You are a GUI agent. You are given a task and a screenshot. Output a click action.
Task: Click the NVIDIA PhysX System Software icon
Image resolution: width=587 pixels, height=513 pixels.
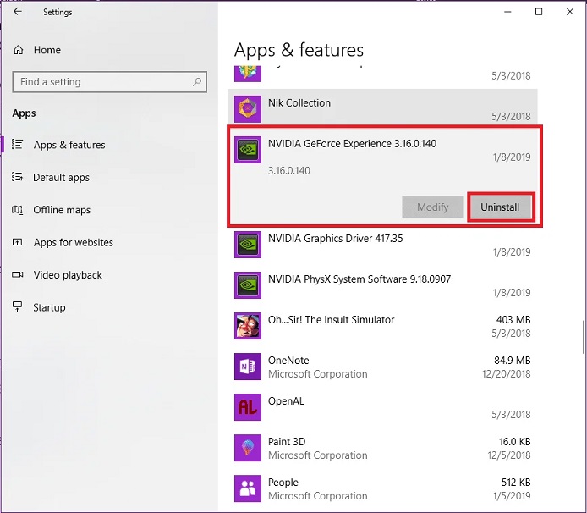click(248, 285)
